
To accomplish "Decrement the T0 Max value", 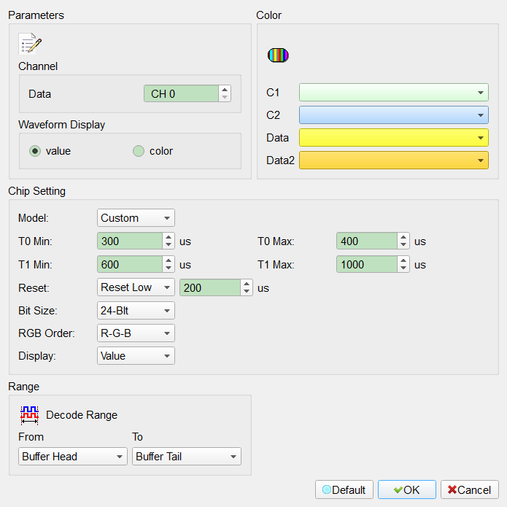I will (x=403, y=245).
